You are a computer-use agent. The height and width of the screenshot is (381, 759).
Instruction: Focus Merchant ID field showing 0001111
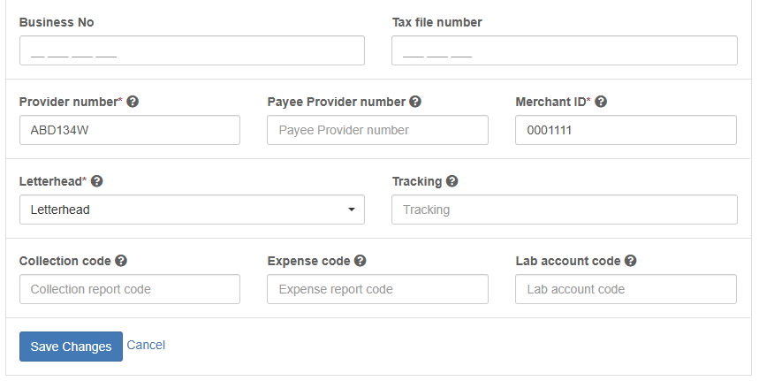click(626, 130)
